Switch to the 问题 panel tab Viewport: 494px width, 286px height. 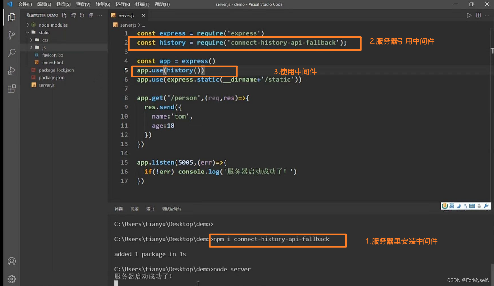tap(134, 209)
